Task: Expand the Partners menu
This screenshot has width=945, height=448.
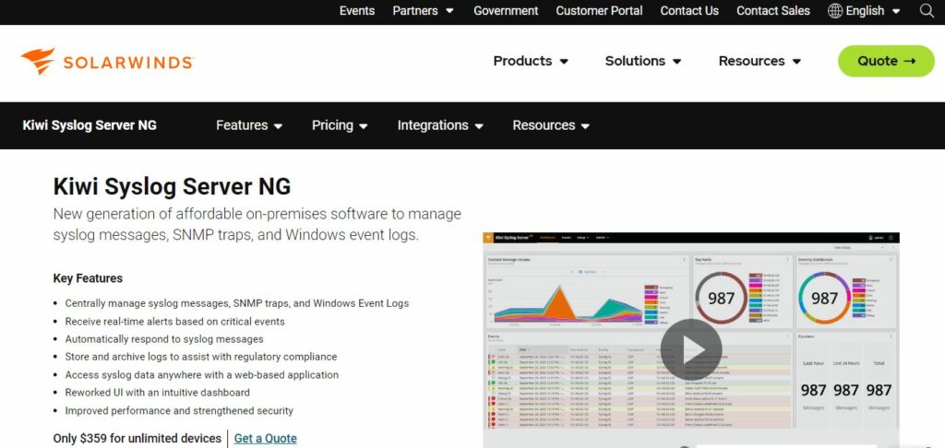Action: click(x=423, y=11)
